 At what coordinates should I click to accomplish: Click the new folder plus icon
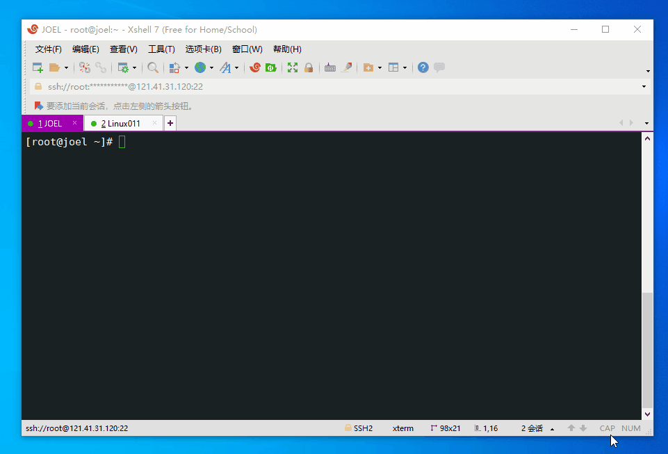[x=368, y=67]
